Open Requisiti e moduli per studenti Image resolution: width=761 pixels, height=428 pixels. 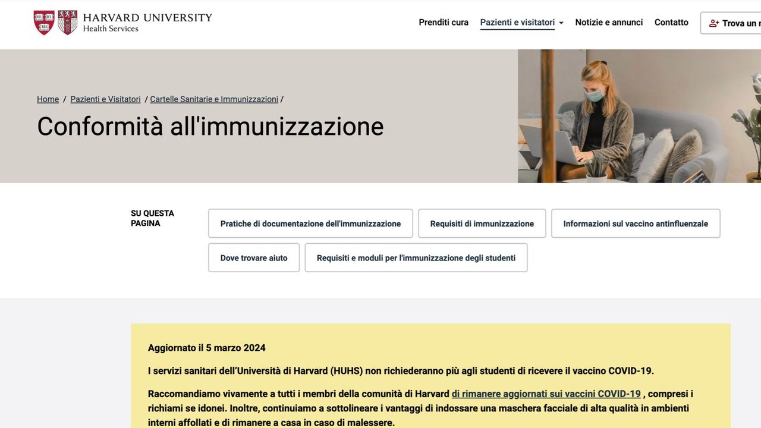tap(416, 258)
